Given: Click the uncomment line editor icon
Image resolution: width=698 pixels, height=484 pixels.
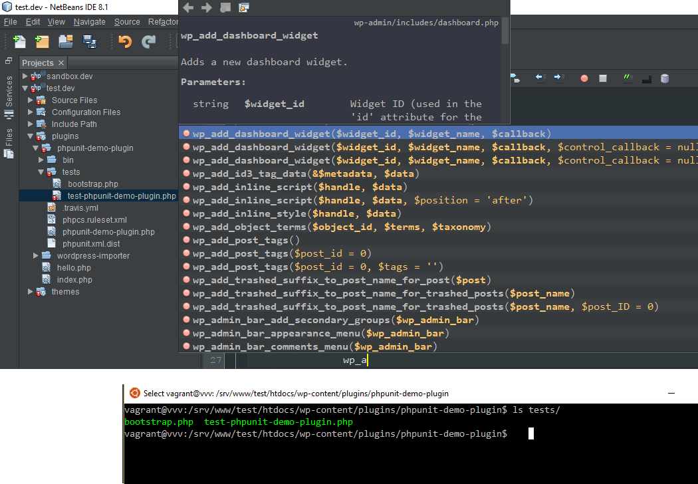Looking at the screenshot, I should pos(647,79).
